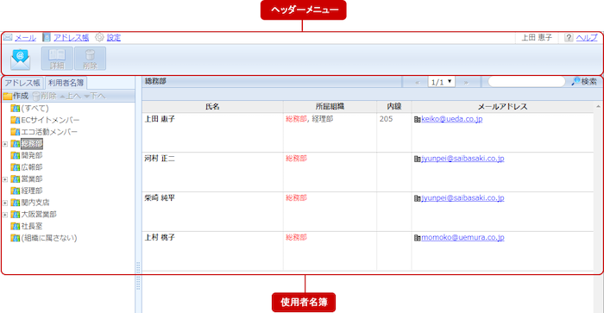Click the 作成 create folder icon
The width and height of the screenshot is (604, 313).
[7, 96]
